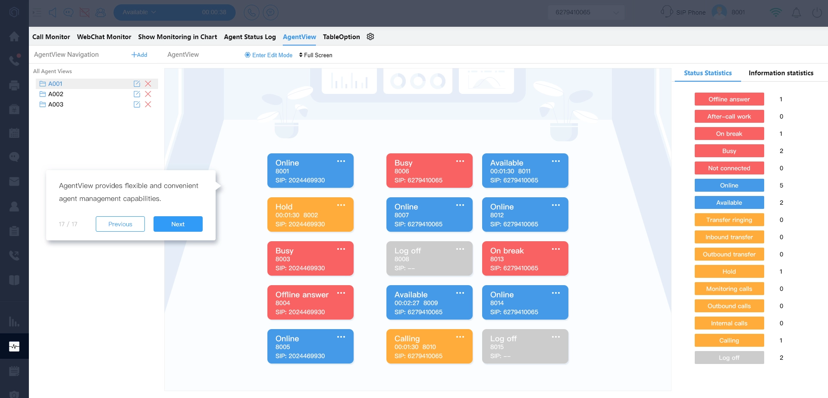Image resolution: width=828 pixels, height=398 pixels.
Task: Select the A002 agent view folder
Action: point(56,94)
